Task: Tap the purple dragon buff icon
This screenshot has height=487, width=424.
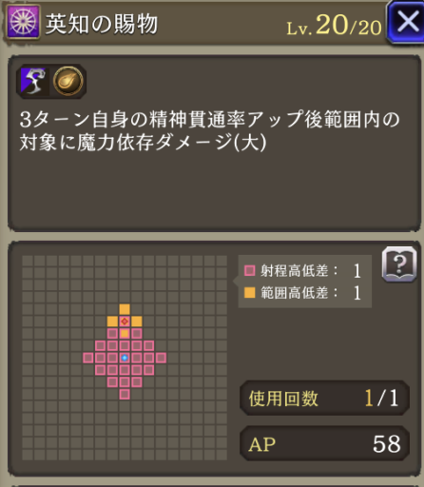Action: pos(33,81)
